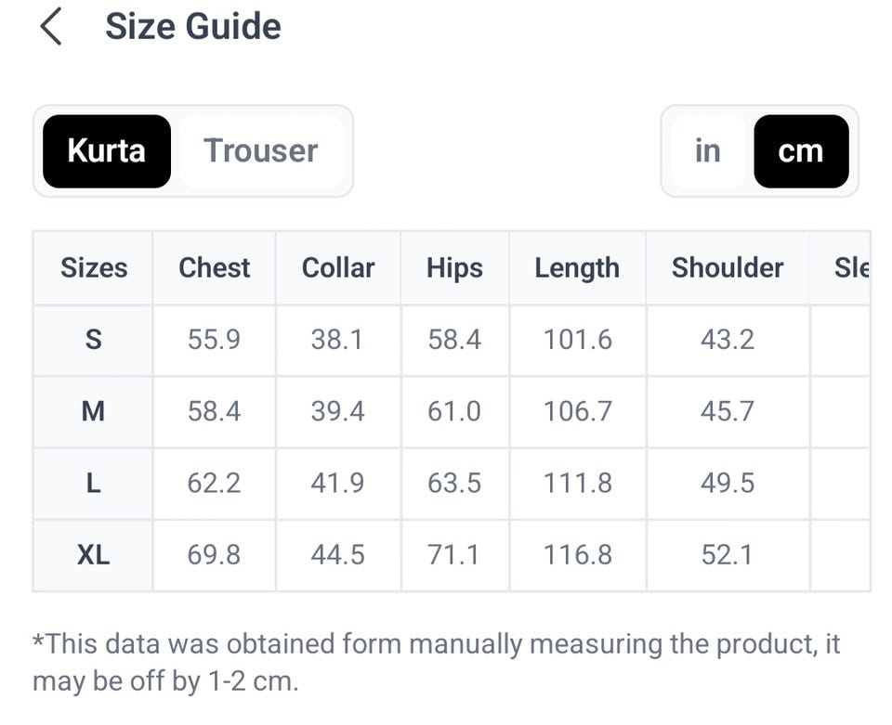Select the XL size row label
The image size is (892, 725).
click(93, 555)
